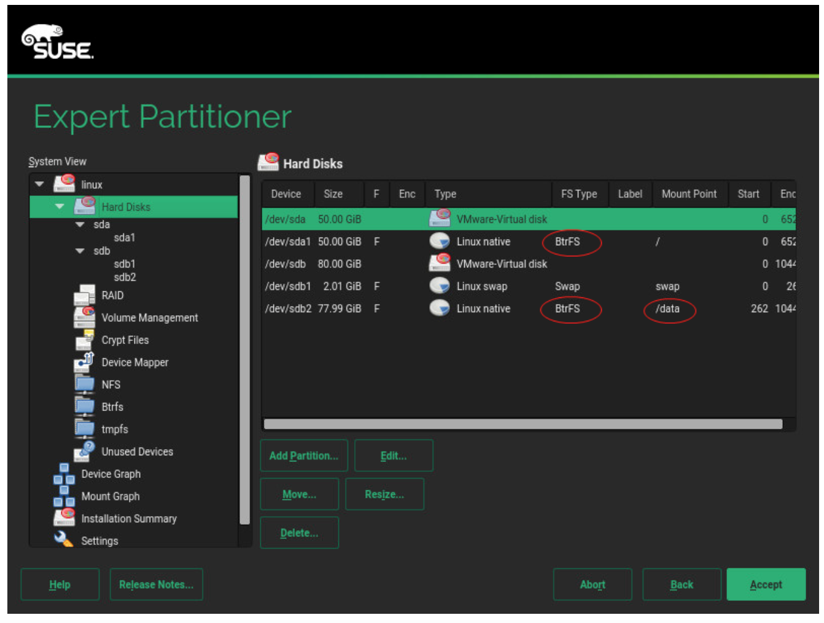Open the Settings wrench icon
This screenshot has height=623, width=824.
pyautogui.click(x=64, y=540)
